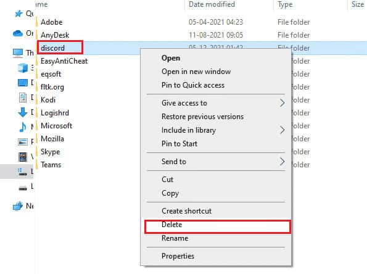Select the Mozilla folder
The height and width of the screenshot is (274, 367).
[x=52, y=139]
